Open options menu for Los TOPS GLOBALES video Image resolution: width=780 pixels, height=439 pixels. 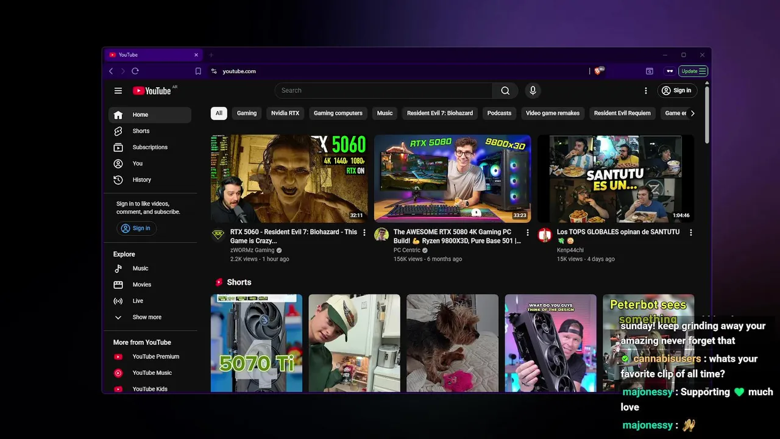coord(690,232)
